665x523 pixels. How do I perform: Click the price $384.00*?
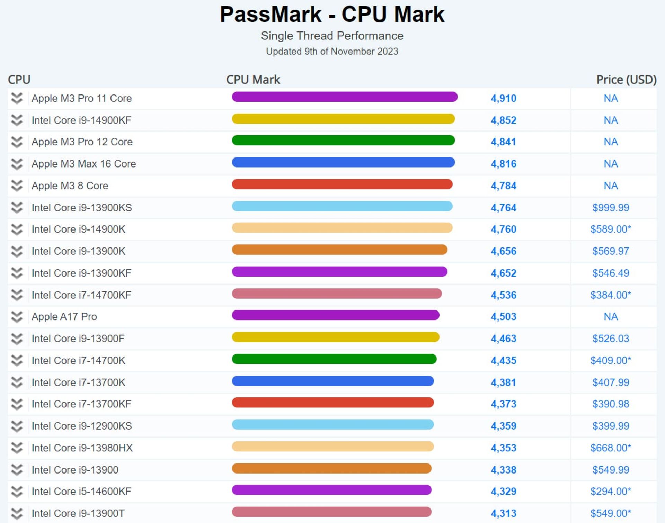[x=611, y=295]
